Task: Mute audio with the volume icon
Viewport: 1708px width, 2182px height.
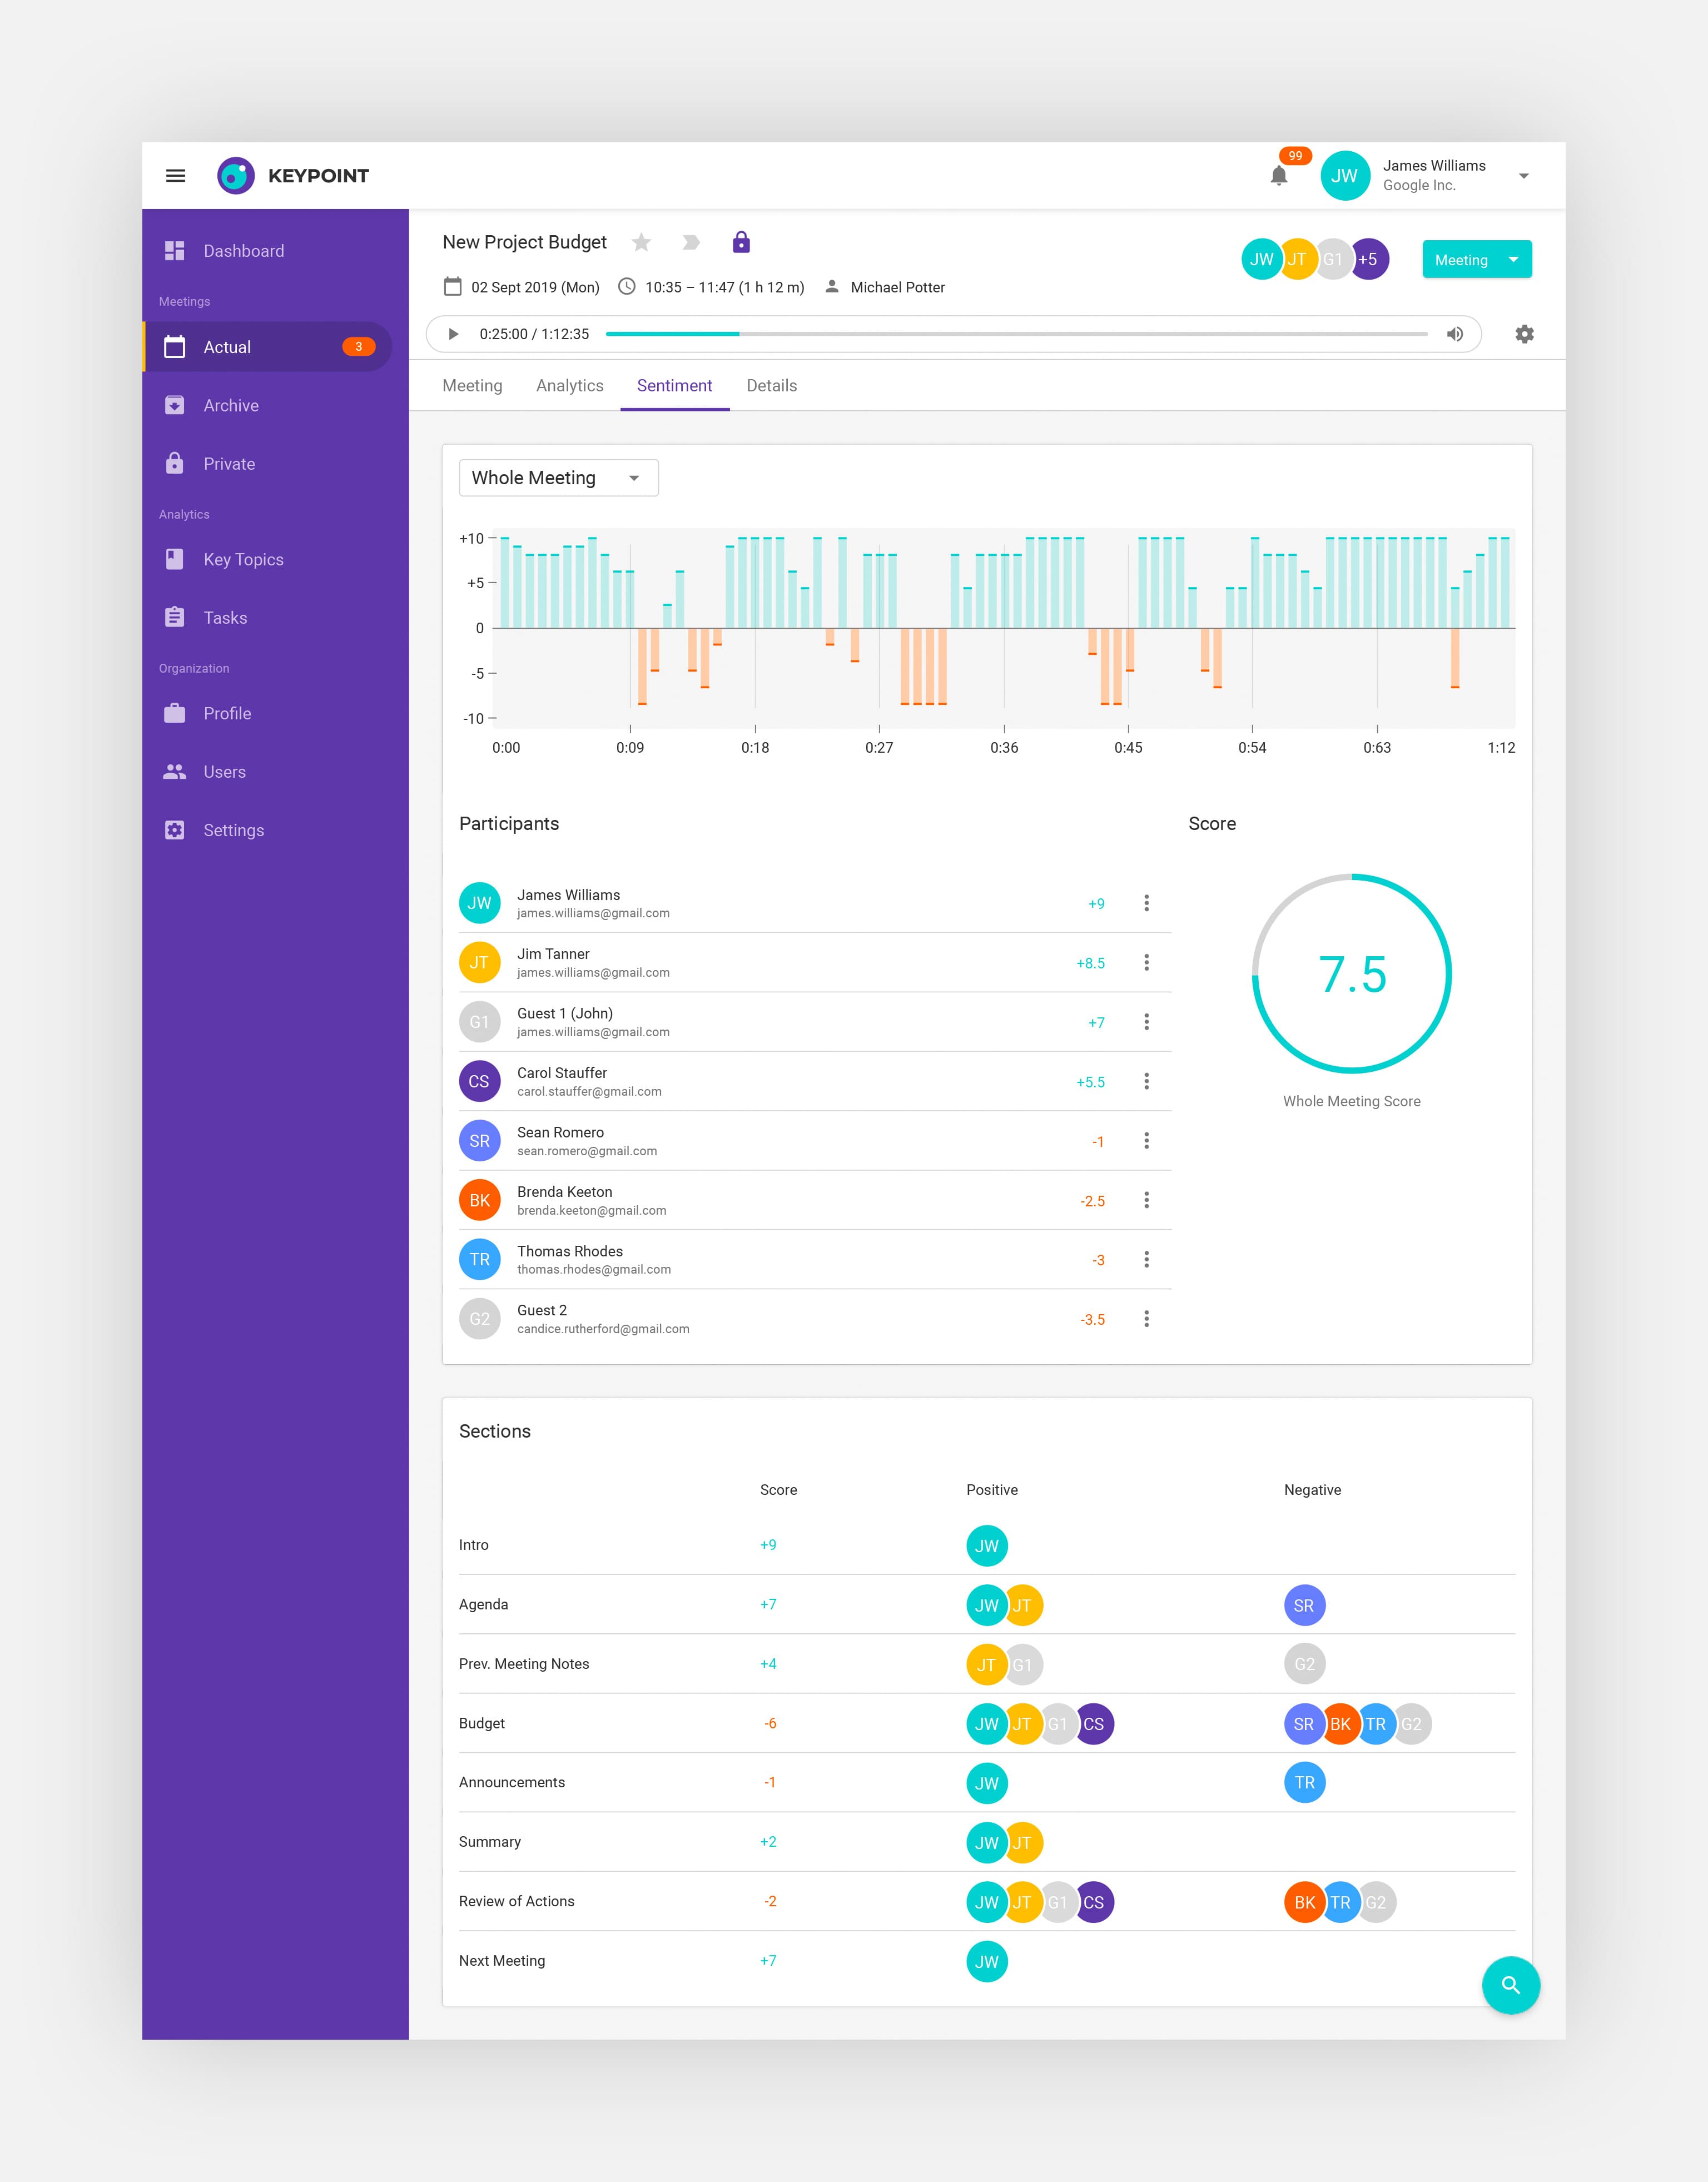Action: pyautogui.click(x=1455, y=334)
